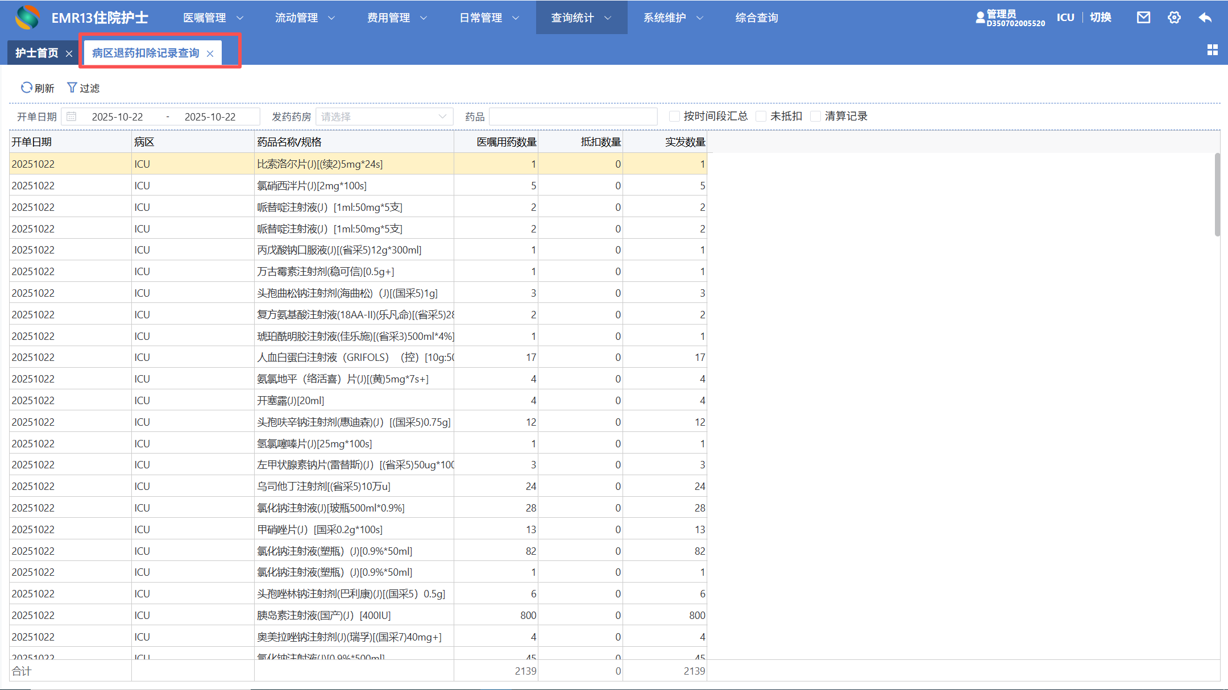This screenshot has width=1228, height=690.
Task: Open the mail envelope icon
Action: 1143,18
